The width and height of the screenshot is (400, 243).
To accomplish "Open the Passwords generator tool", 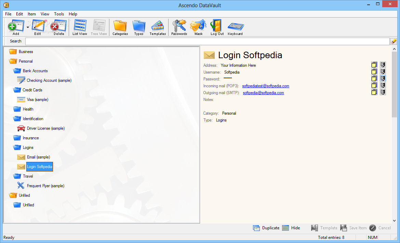I will pos(179,27).
